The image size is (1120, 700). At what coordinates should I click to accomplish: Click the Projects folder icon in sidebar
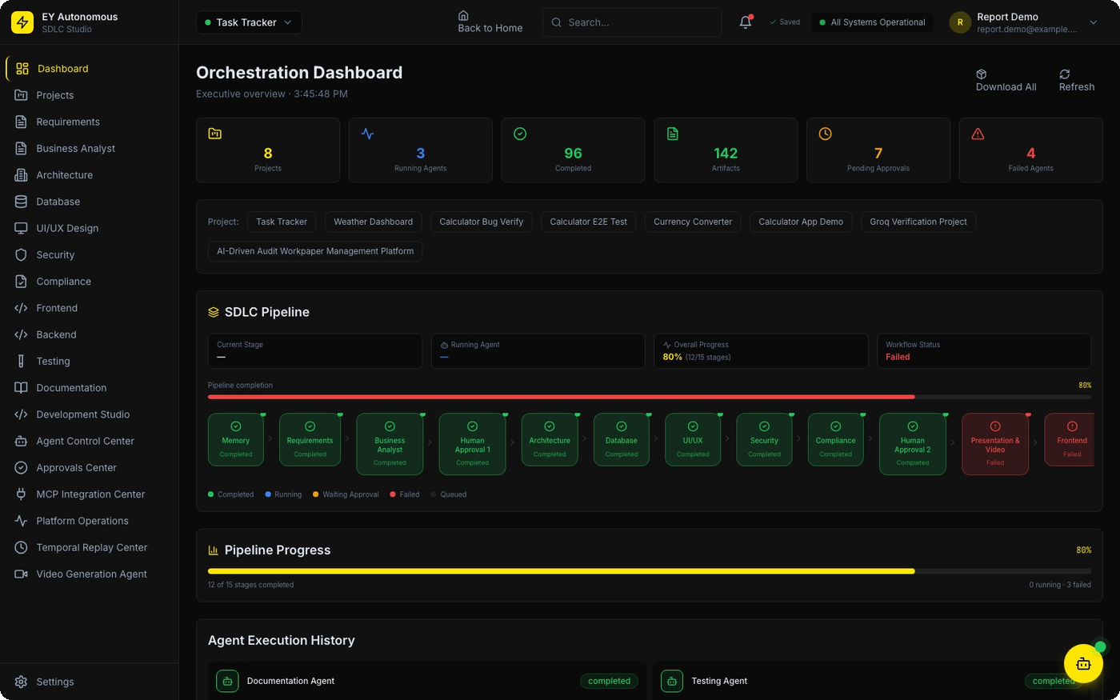tap(22, 95)
